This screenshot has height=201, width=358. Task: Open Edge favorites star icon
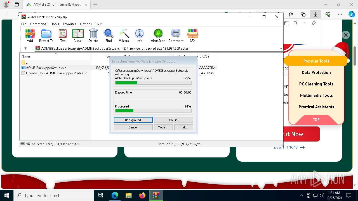click(x=291, y=14)
